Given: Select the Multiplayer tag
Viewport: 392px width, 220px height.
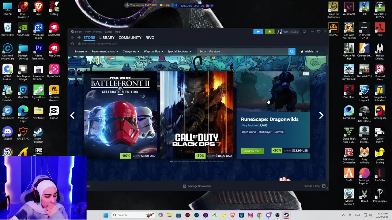Looking at the screenshot, I should (x=265, y=132).
